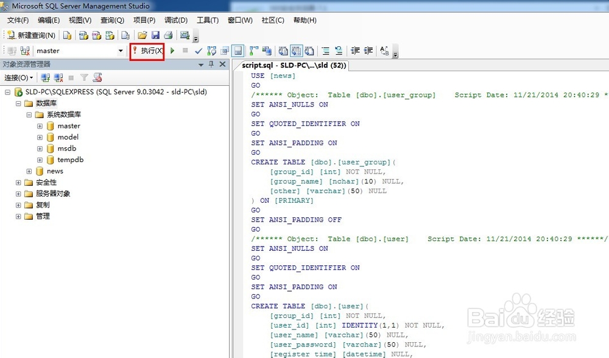Click the Object Explorer filter funnel icon
Screen dimensions: 609x358
(84, 78)
